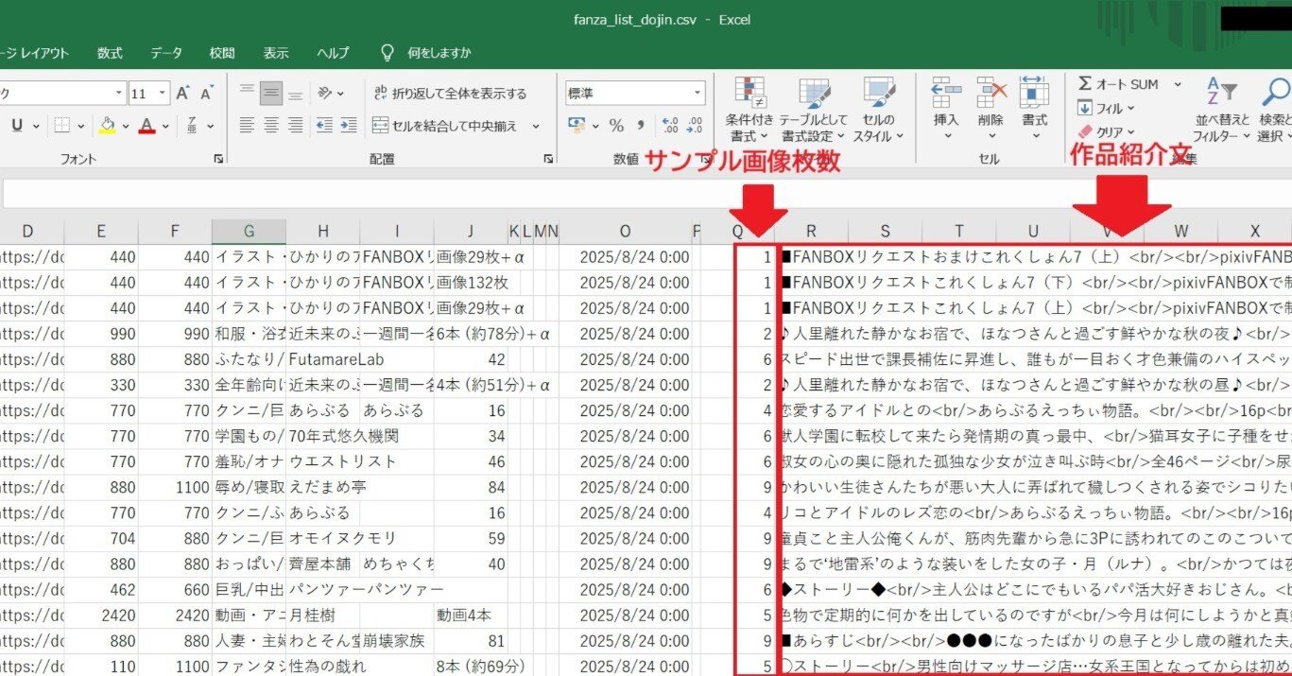Click the red font color swatch
Screen dimensions: 1292x676
145,131
